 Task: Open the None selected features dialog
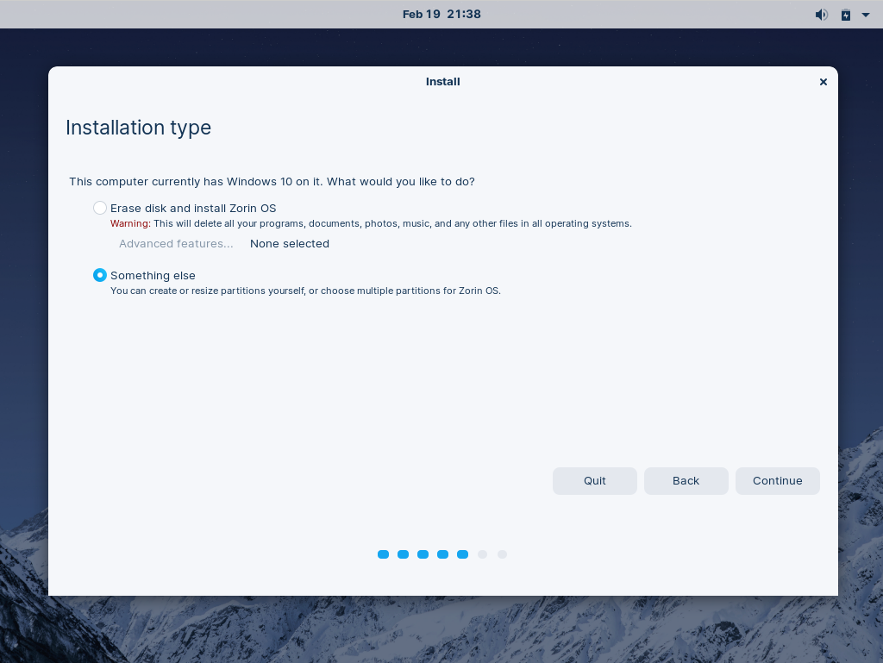(x=289, y=243)
